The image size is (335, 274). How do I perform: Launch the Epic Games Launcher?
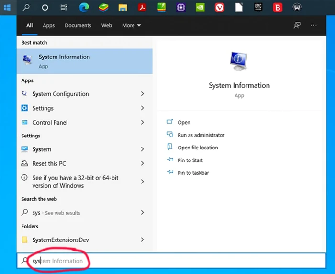click(258, 8)
